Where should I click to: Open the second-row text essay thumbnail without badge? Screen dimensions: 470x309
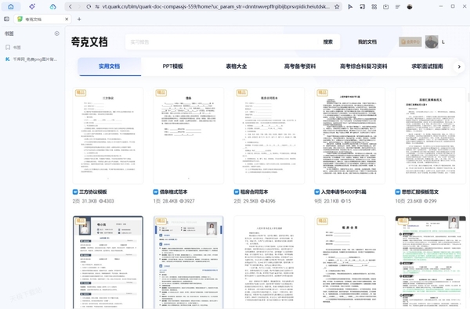269,262
